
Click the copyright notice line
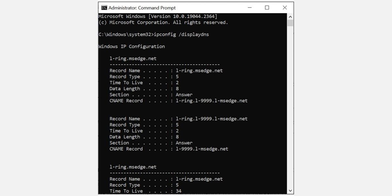coord(163,22)
